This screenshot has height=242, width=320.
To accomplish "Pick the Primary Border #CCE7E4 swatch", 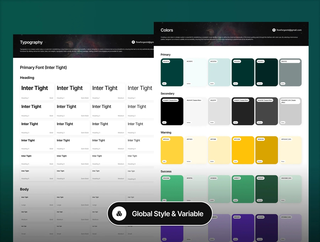I will click(219, 72).
